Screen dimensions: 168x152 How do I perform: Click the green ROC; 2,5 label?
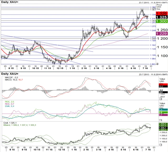(x=8, y=101)
